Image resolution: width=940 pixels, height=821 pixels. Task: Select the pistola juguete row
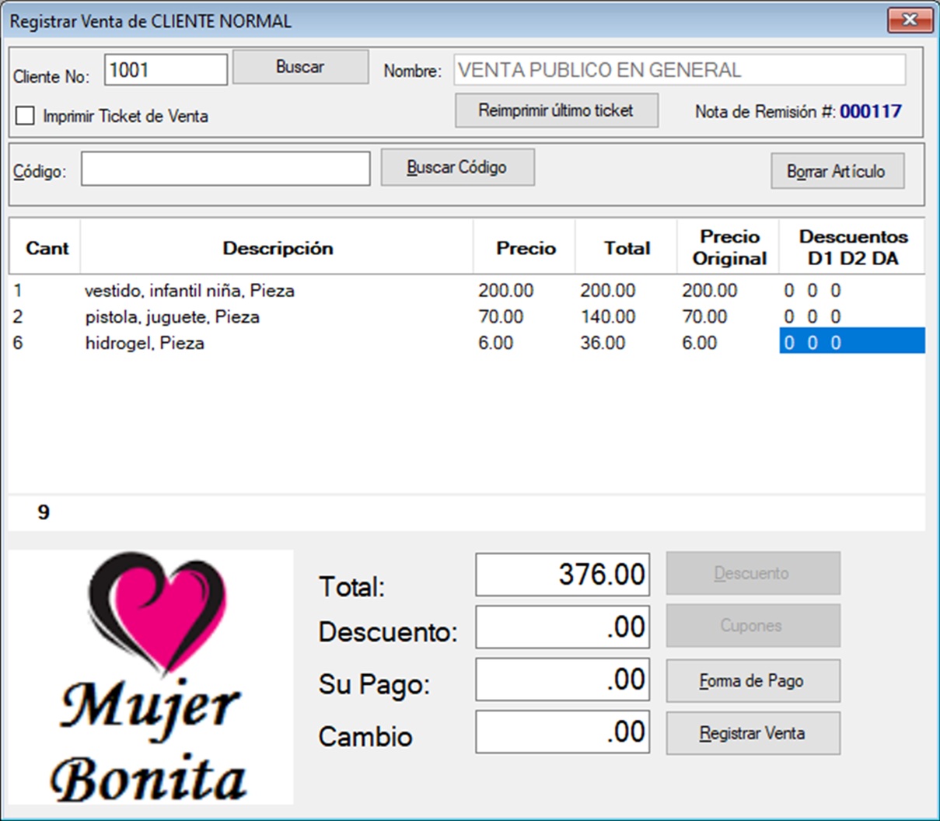(173, 317)
